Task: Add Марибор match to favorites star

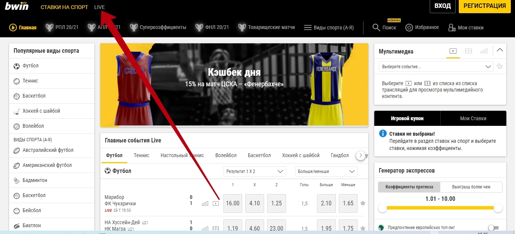Action: [363, 203]
